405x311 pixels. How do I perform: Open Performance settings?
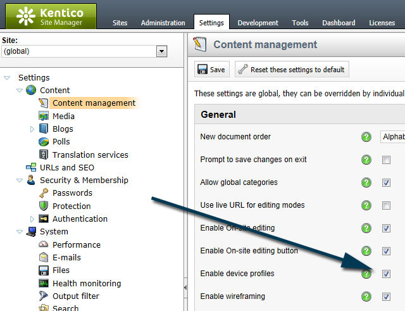tap(77, 244)
